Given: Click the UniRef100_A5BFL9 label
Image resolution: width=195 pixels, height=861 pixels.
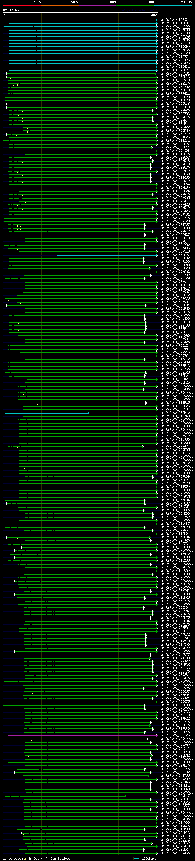Looking at the screenshot, I should [x=175, y=90].
